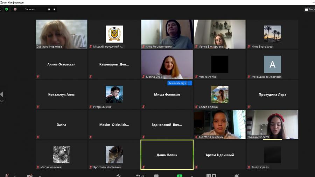Select Охінько Віолетта's video tile
The height and width of the screenshot is (177, 315).
[272, 124]
